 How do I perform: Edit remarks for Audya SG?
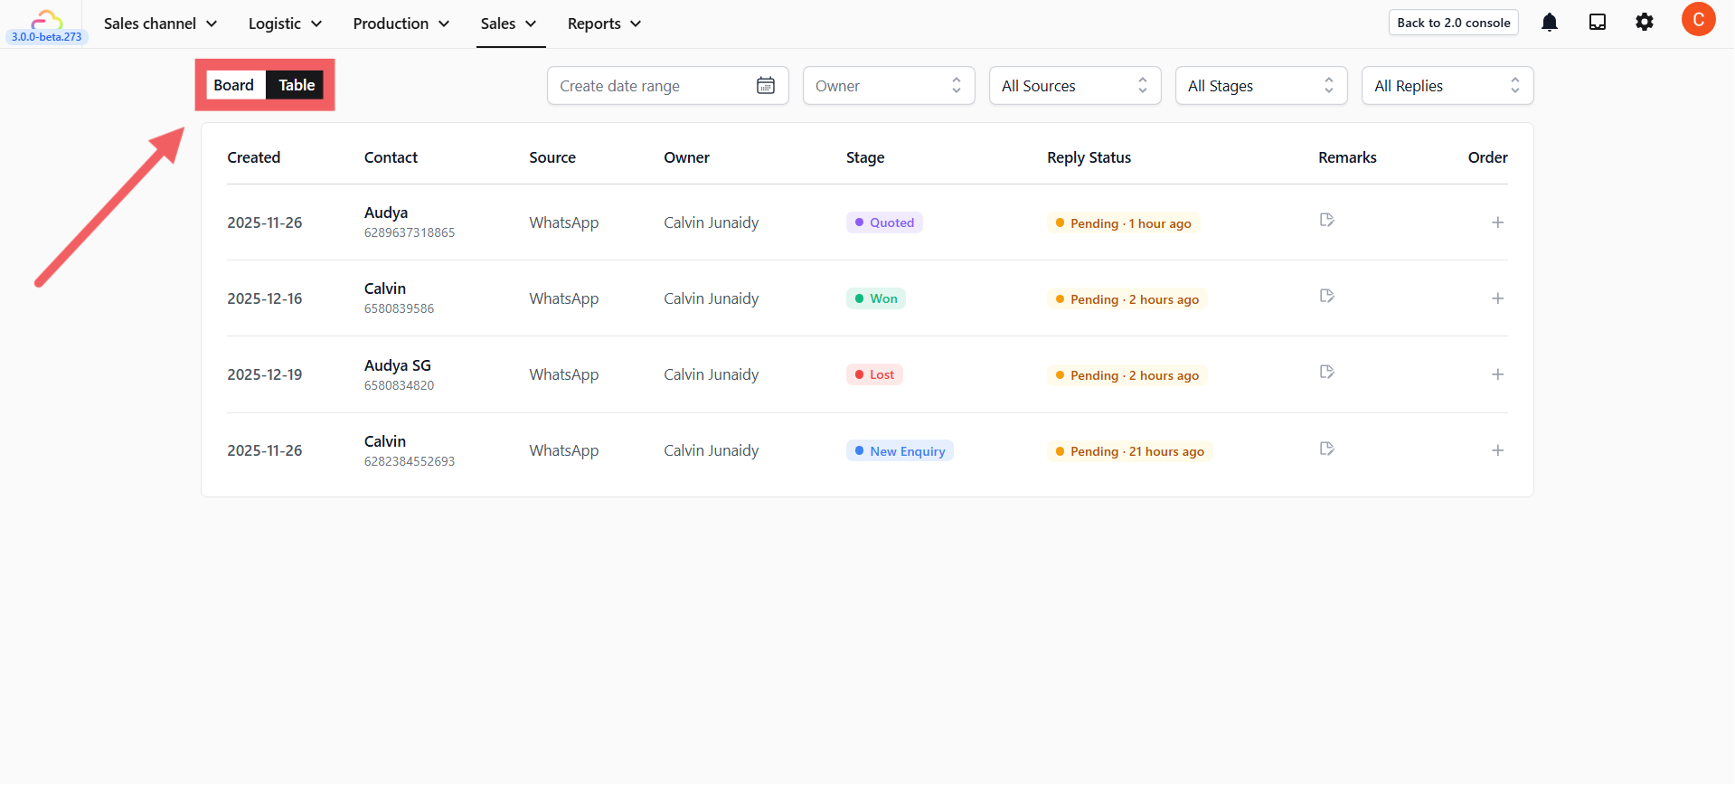coord(1326,372)
